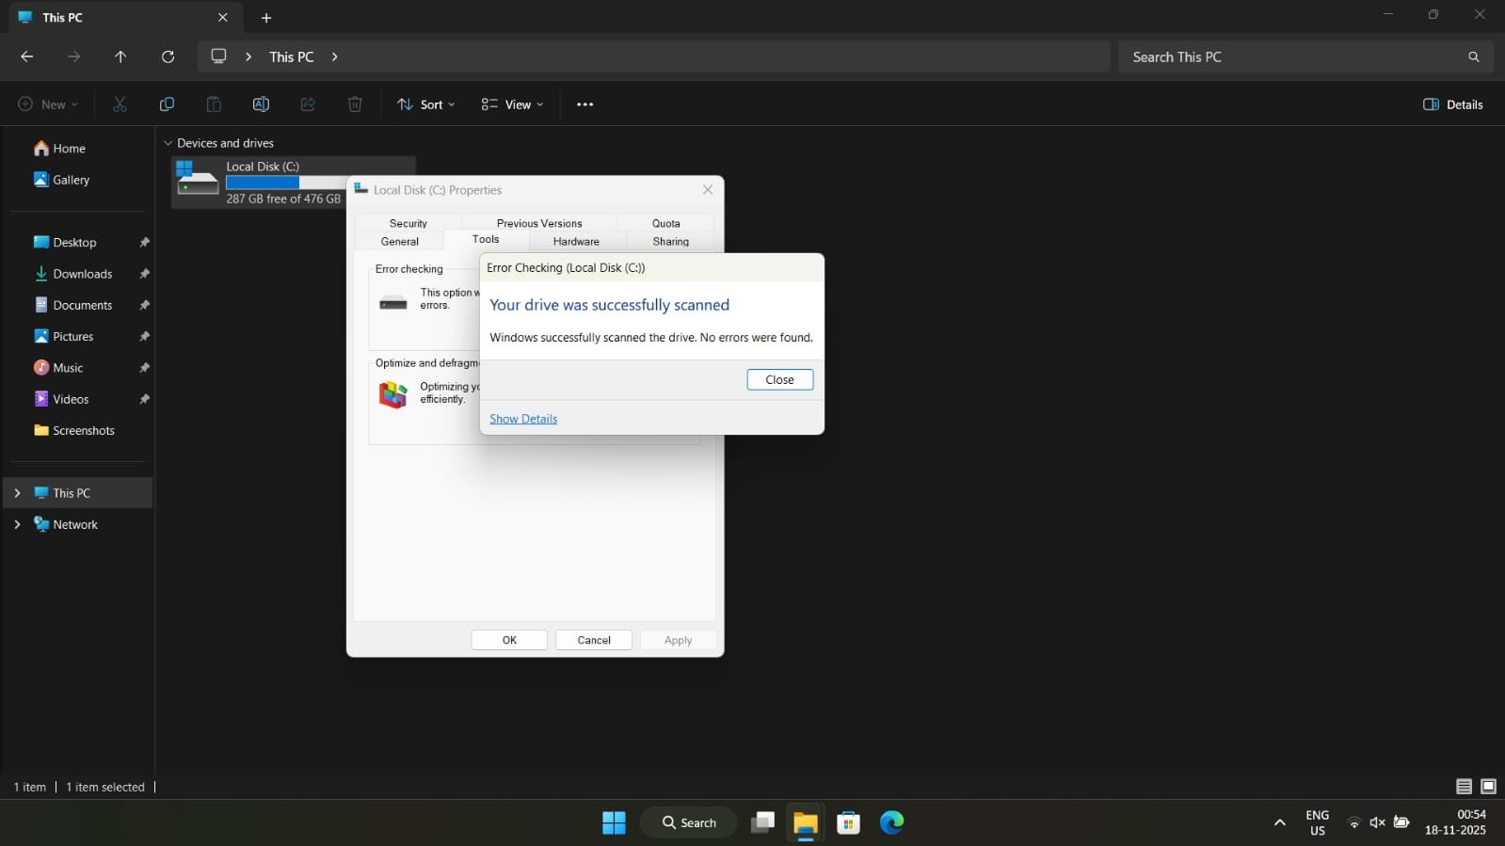Image resolution: width=1505 pixels, height=846 pixels.
Task: Click Close in the Error Checking dialog
Action: click(779, 379)
